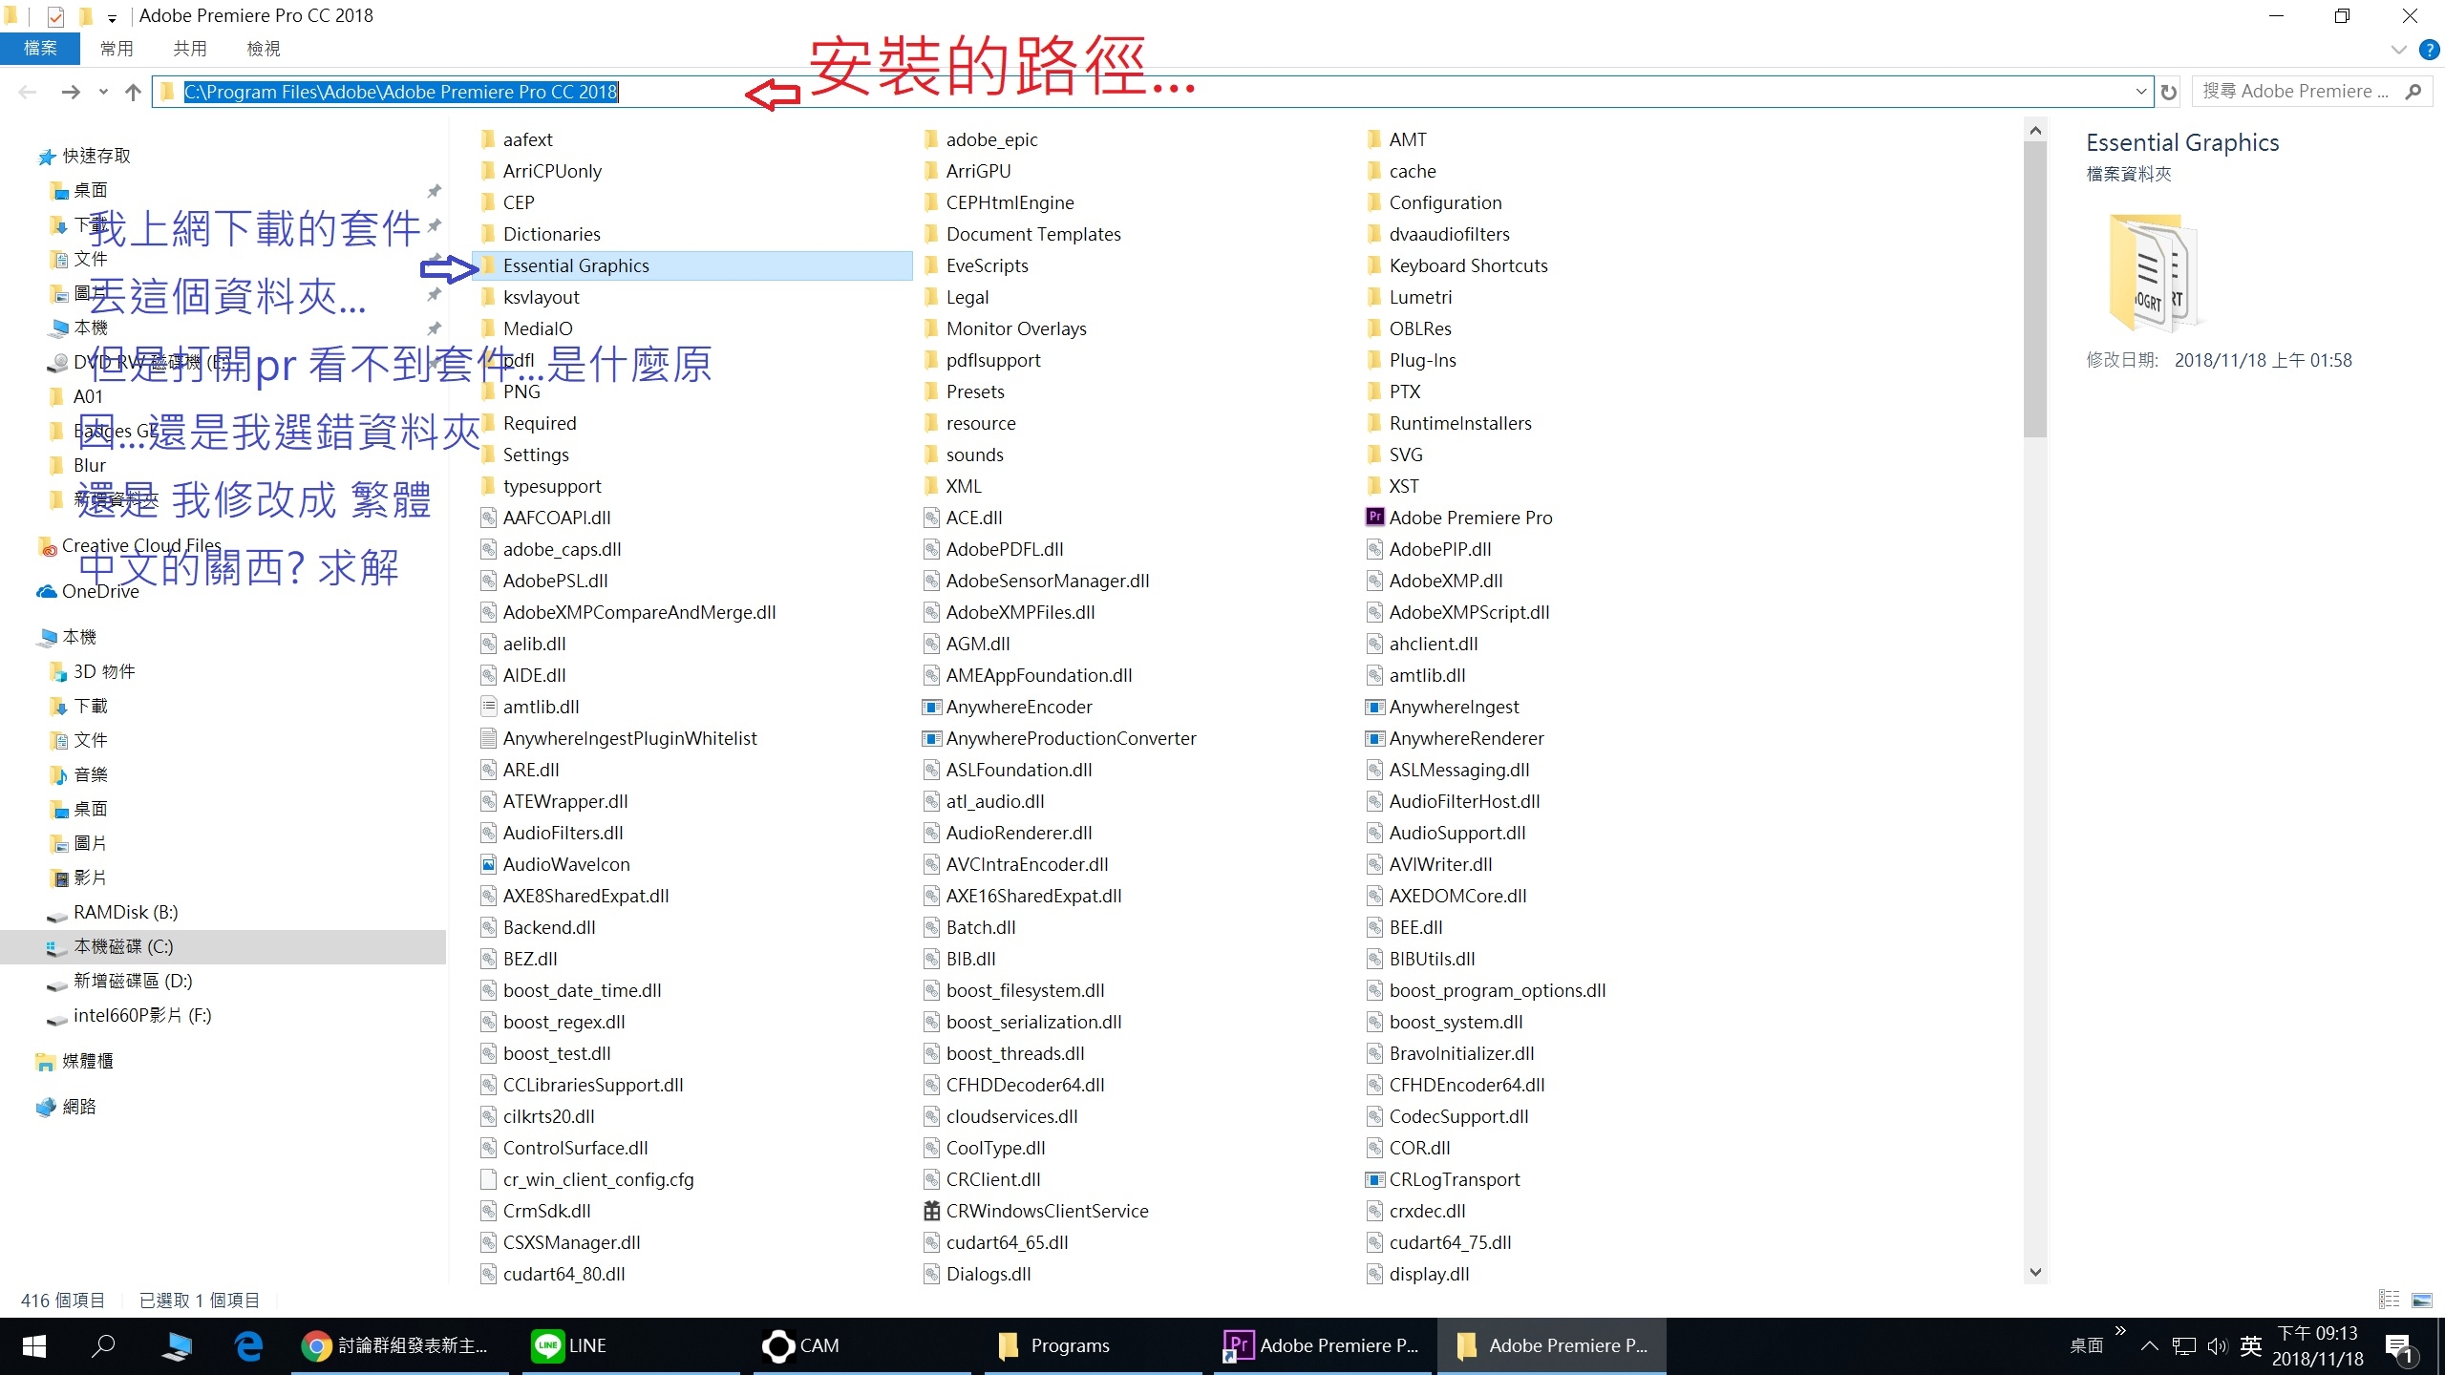Open the taskbar clock and date
Viewport: 2445px width, 1375px height.
[2317, 1346]
